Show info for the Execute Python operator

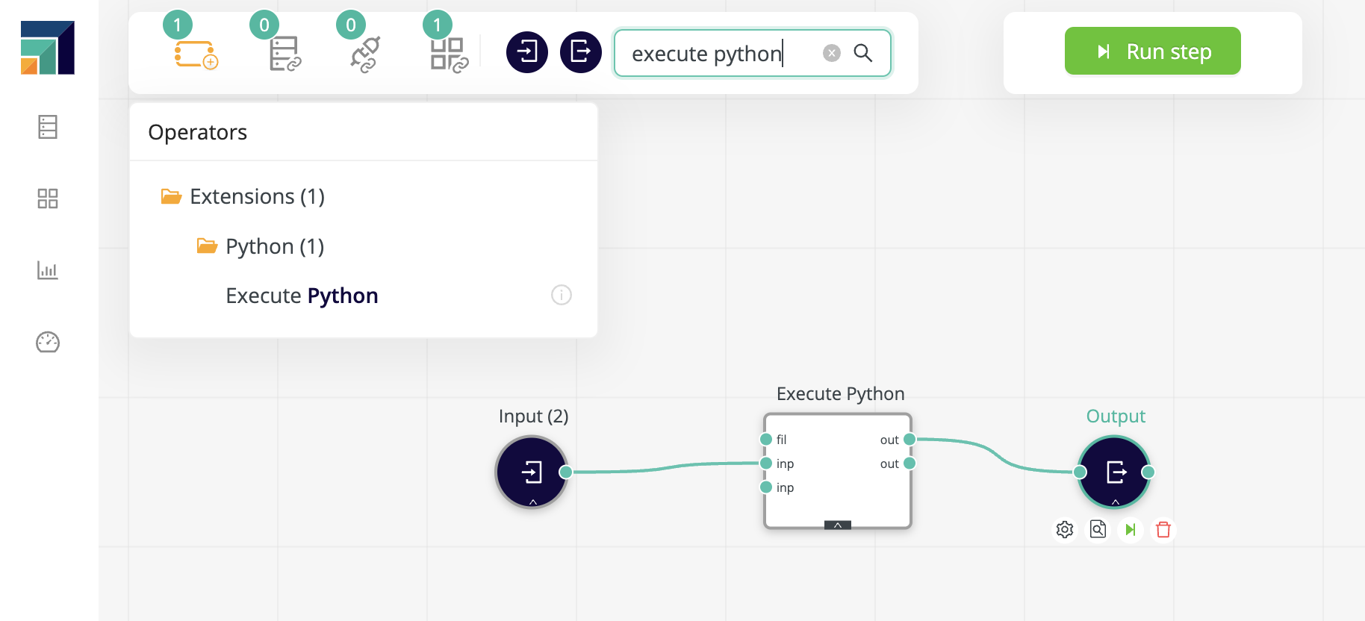point(562,296)
